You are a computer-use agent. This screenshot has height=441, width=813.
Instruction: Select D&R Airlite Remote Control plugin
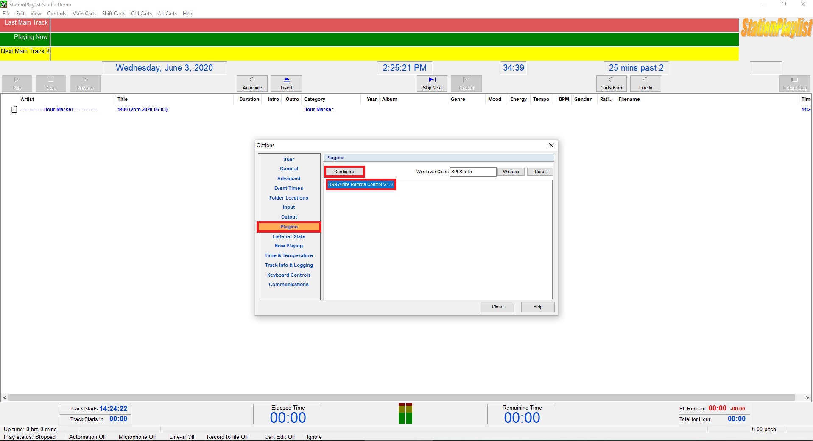tap(360, 184)
